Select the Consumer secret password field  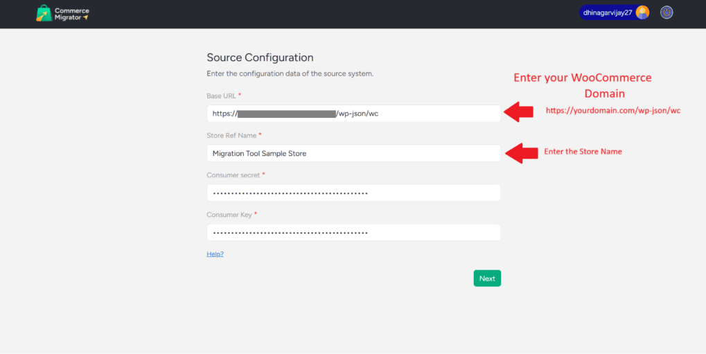point(353,193)
